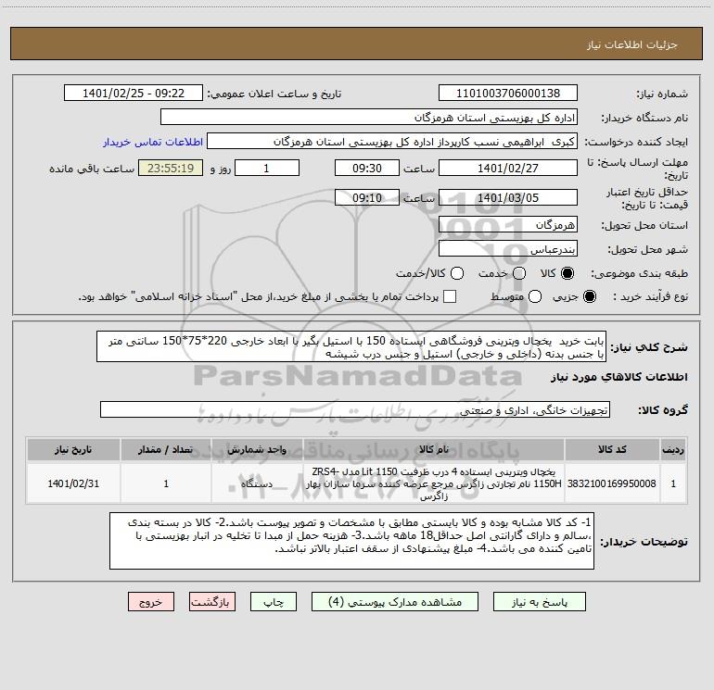Click the تعداد / مقدار column header
Image resolution: width=714 pixels, height=690 pixels.
click(x=166, y=449)
